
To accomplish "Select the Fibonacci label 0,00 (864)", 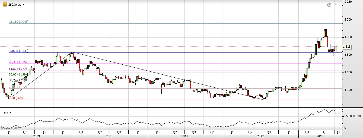I will [x=15, y=98].
